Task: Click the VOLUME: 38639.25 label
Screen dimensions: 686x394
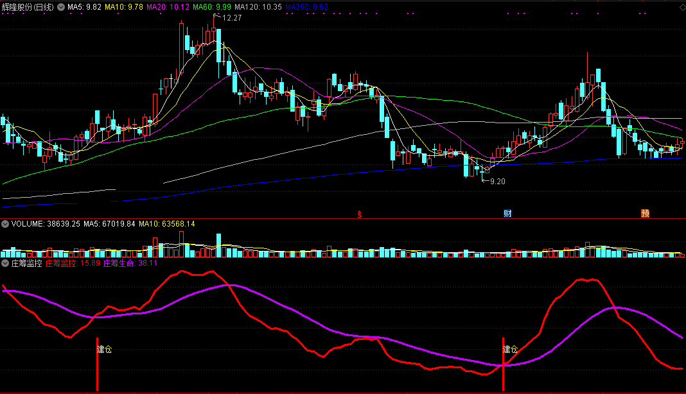Action: (46, 224)
